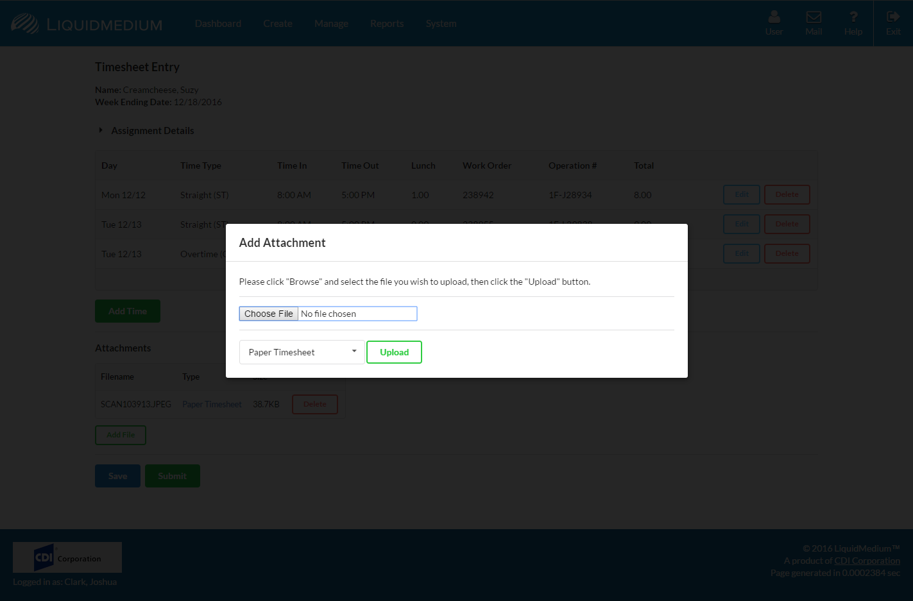The image size is (913, 601).
Task: Click the LiquidMedium logo
Action: (87, 24)
